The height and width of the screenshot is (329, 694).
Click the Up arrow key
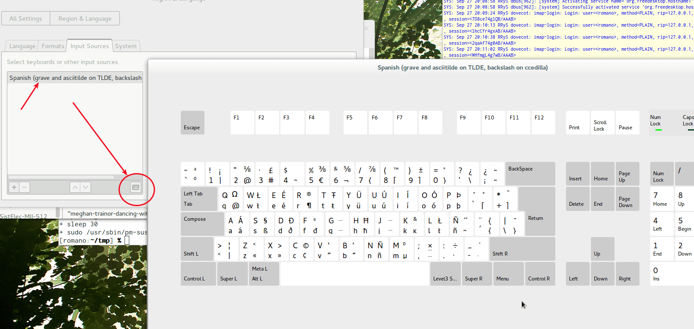pyautogui.click(x=603, y=249)
